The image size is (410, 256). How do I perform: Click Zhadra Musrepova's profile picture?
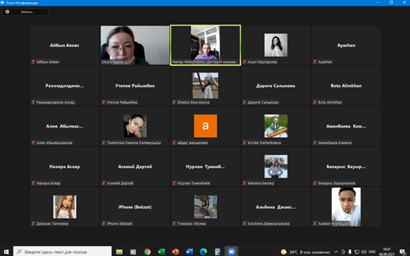205,86
